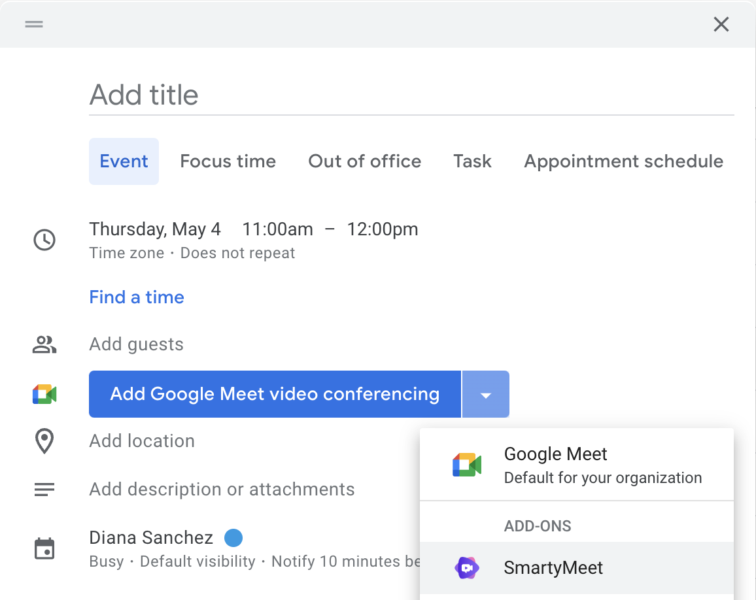Click the Google Meet icon in the left column
756x600 pixels.
click(x=44, y=394)
